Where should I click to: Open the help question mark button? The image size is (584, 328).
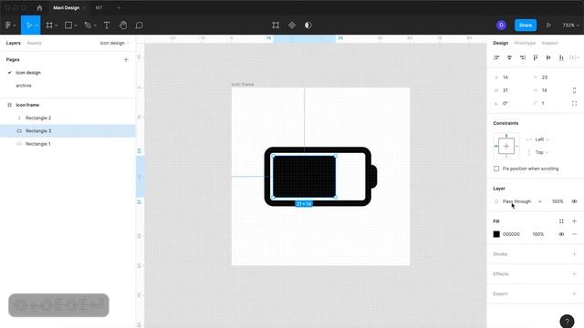point(567,322)
